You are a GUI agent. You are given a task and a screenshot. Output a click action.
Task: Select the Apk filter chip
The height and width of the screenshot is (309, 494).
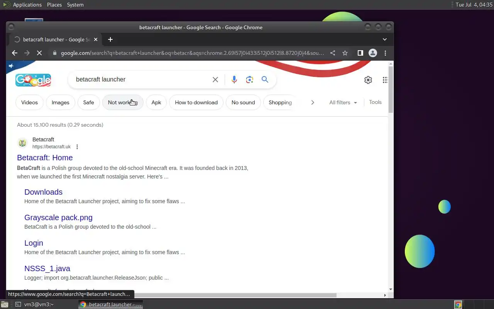click(156, 102)
